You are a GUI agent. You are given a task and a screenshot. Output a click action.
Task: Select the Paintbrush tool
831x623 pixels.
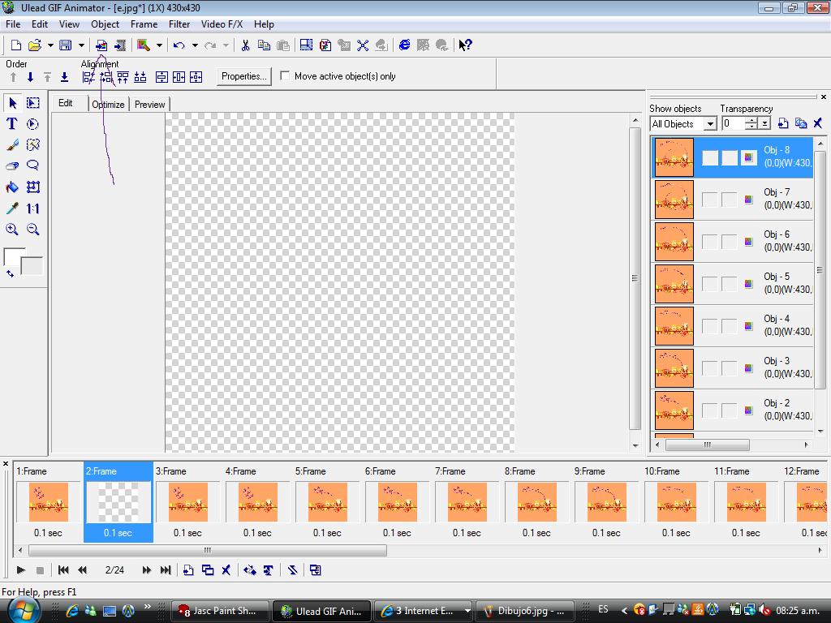11,144
